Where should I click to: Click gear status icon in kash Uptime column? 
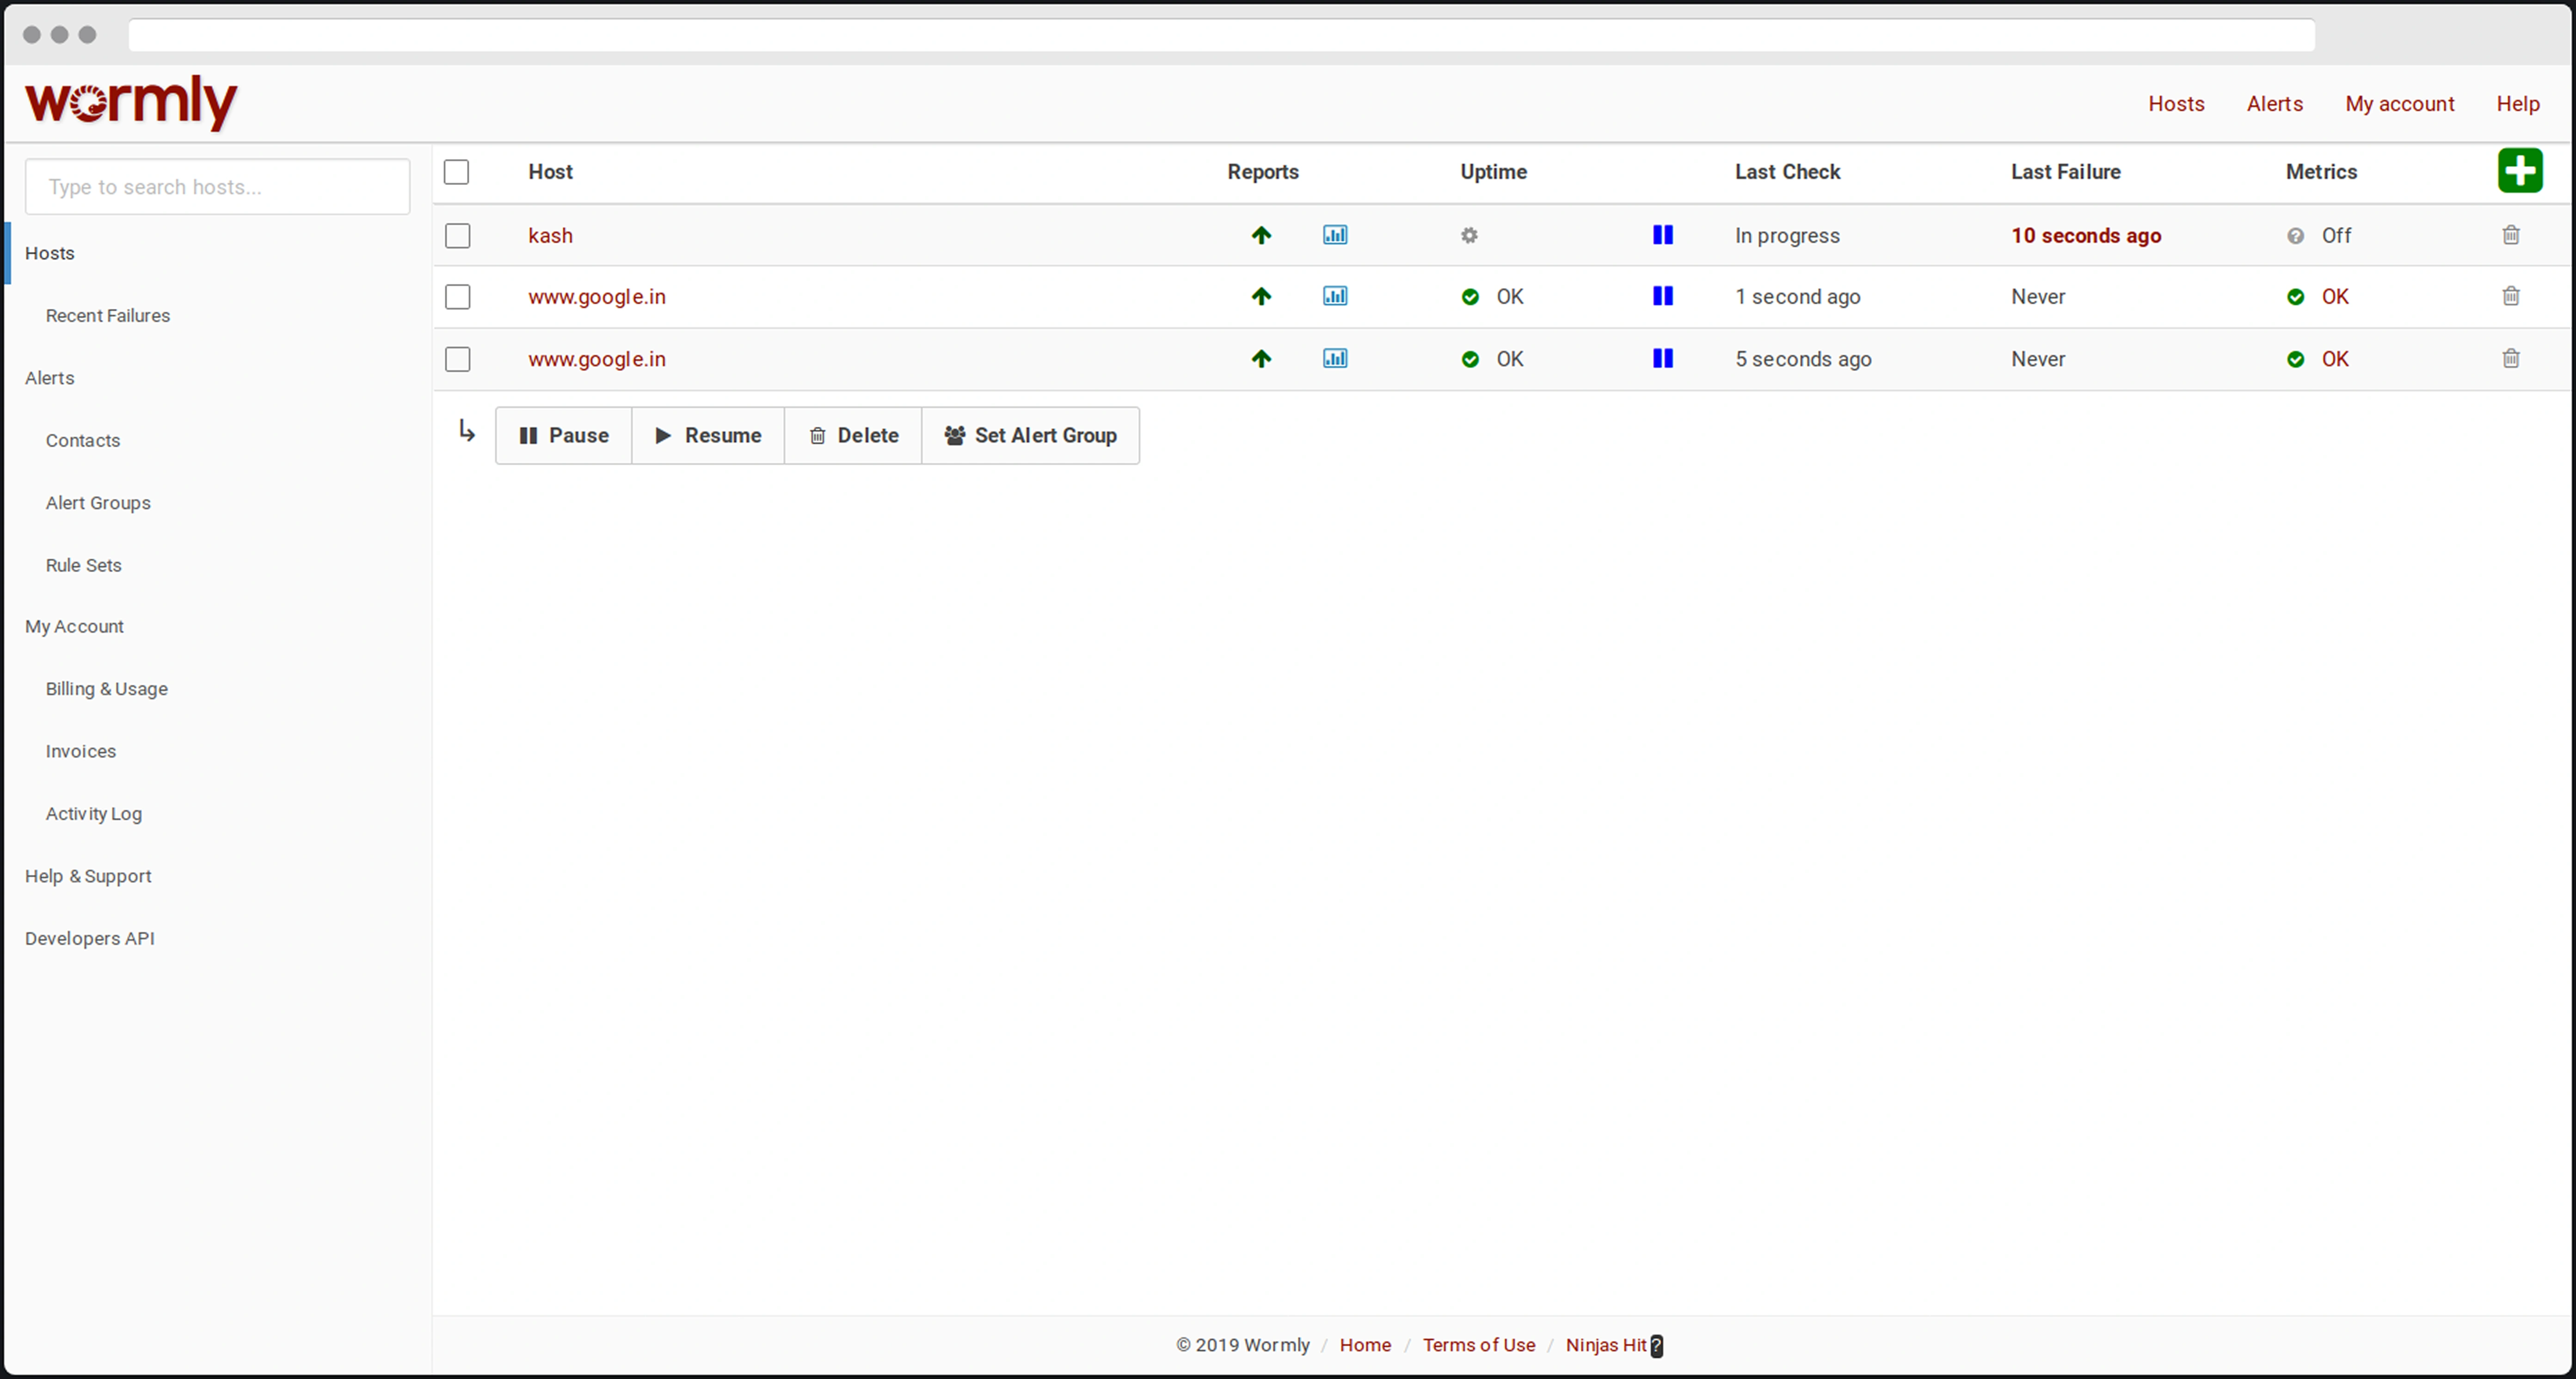(x=1469, y=236)
